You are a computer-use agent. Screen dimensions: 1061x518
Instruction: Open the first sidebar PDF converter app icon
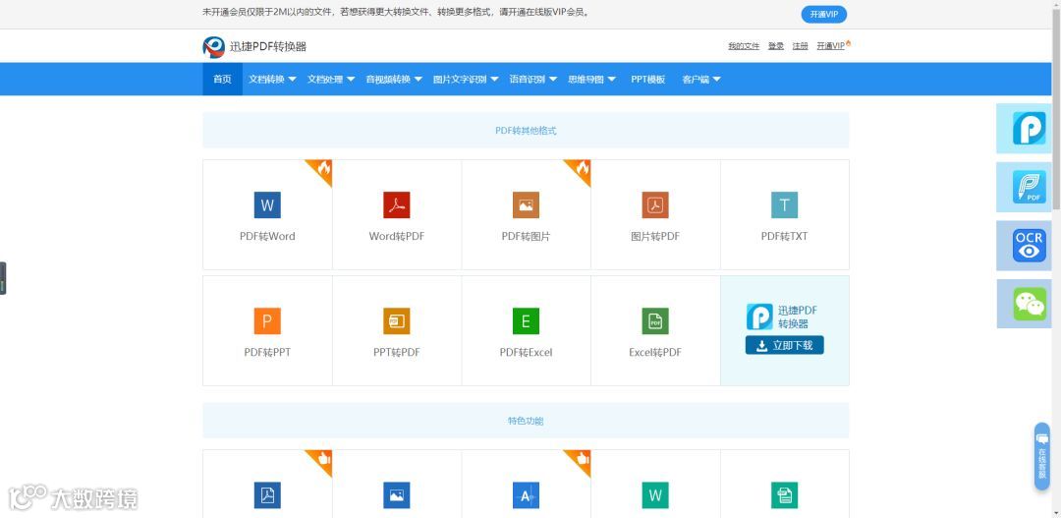[x=1029, y=129]
